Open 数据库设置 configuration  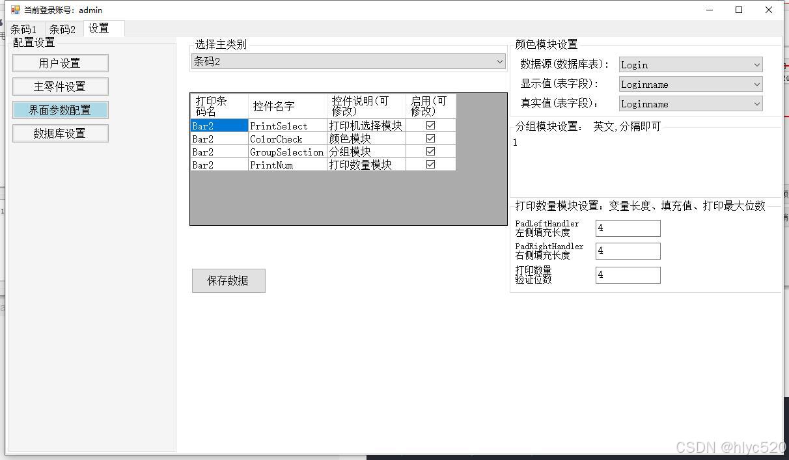[x=60, y=133]
